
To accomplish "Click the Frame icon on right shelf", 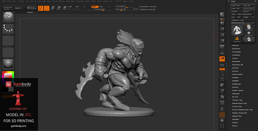I will coord(222,79).
